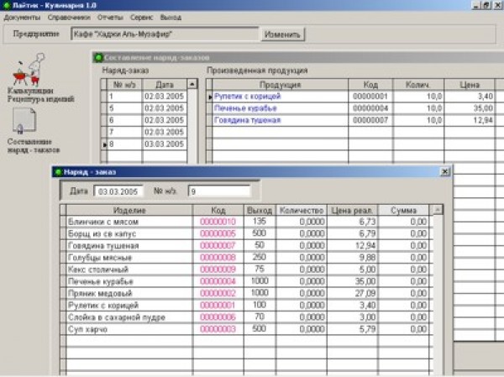The width and height of the screenshot is (504, 377).
Task: Click the № н/з column header
Action: tap(124, 85)
